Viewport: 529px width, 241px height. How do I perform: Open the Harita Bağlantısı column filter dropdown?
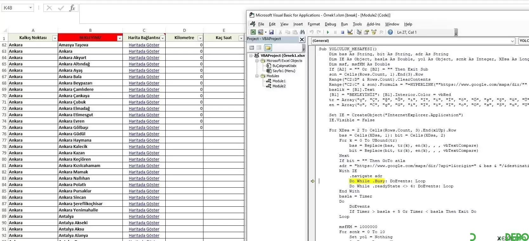162,38
